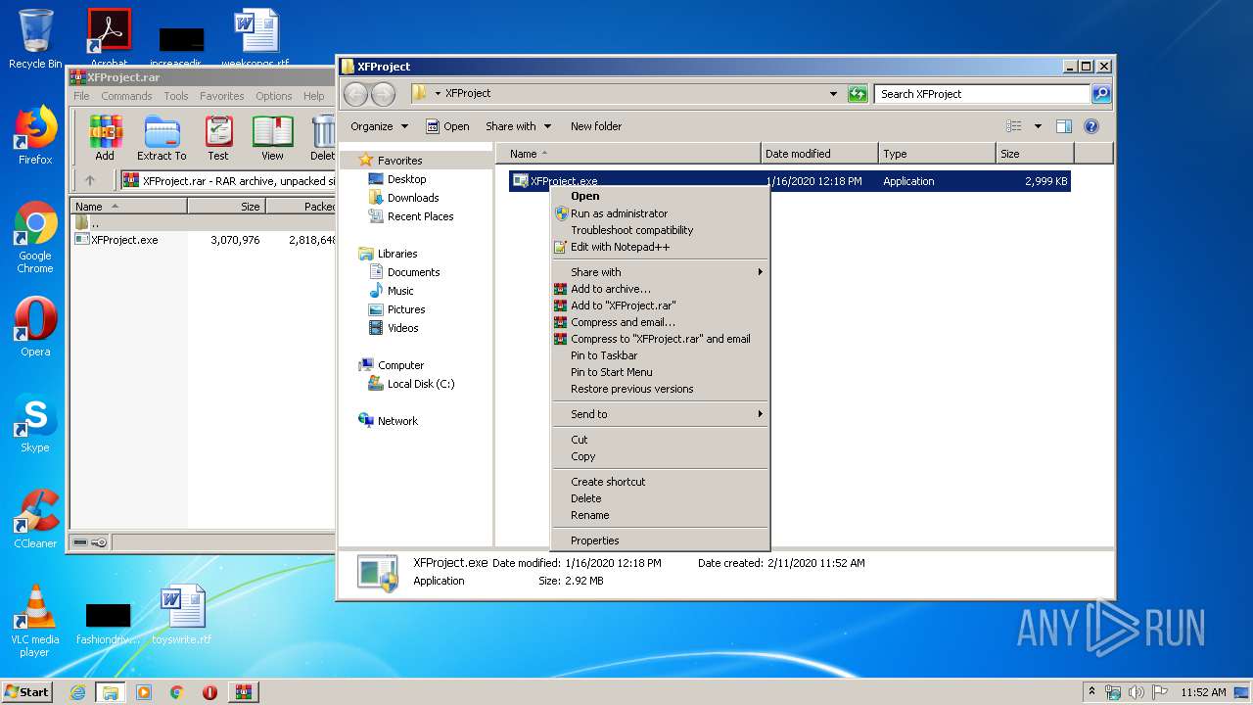Click WinRAR up-one-level arrow button
The image size is (1253, 705).
(x=90, y=180)
